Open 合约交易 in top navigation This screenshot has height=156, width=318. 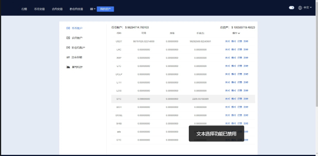click(57, 9)
